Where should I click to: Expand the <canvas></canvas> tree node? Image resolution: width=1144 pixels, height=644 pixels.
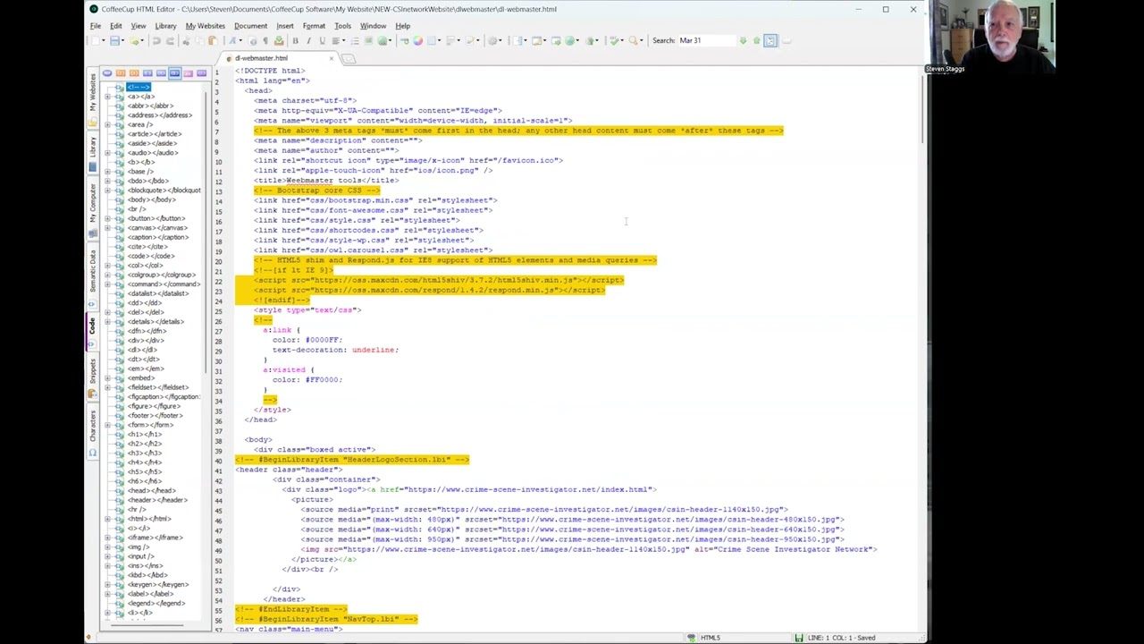tap(108, 228)
